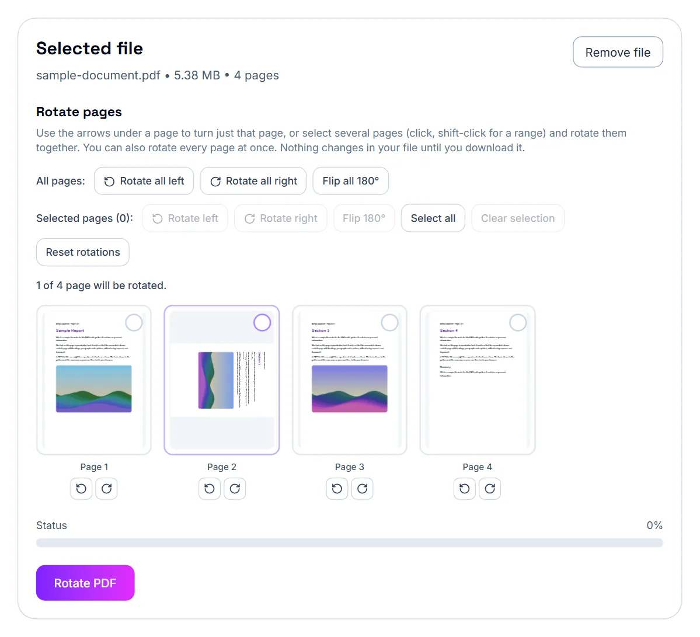Rotate Page 3 counterclockwise
The width and height of the screenshot is (700, 637).
click(x=337, y=488)
